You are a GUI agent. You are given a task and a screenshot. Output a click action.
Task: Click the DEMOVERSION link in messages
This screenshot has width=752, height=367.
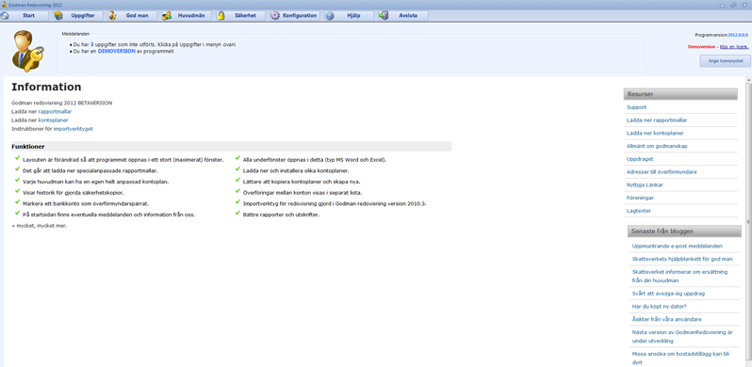[117, 51]
